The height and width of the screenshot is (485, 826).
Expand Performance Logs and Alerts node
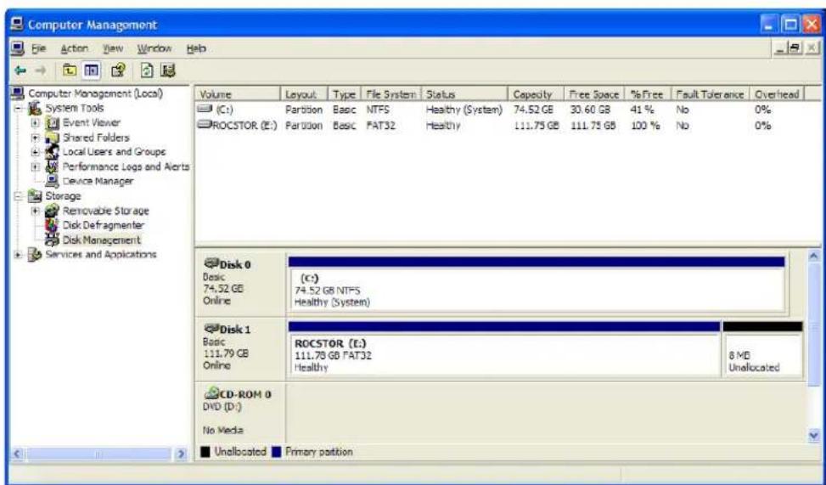pyautogui.click(x=36, y=167)
